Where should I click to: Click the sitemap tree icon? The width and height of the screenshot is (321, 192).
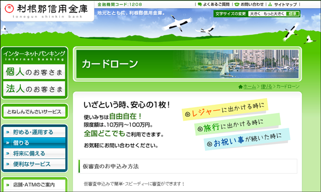pos(270,4)
